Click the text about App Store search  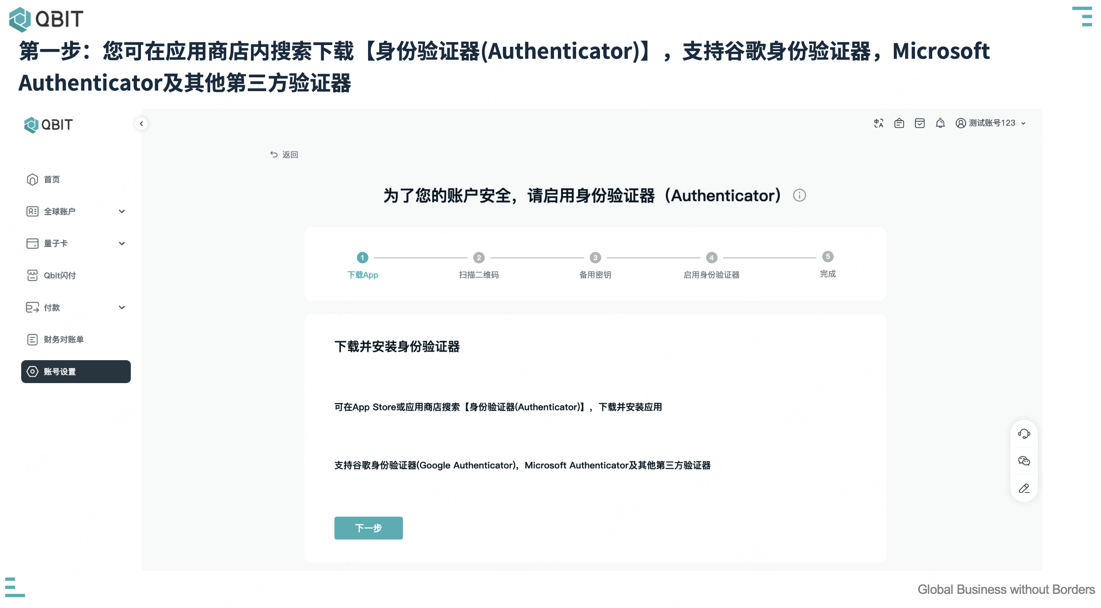point(498,407)
